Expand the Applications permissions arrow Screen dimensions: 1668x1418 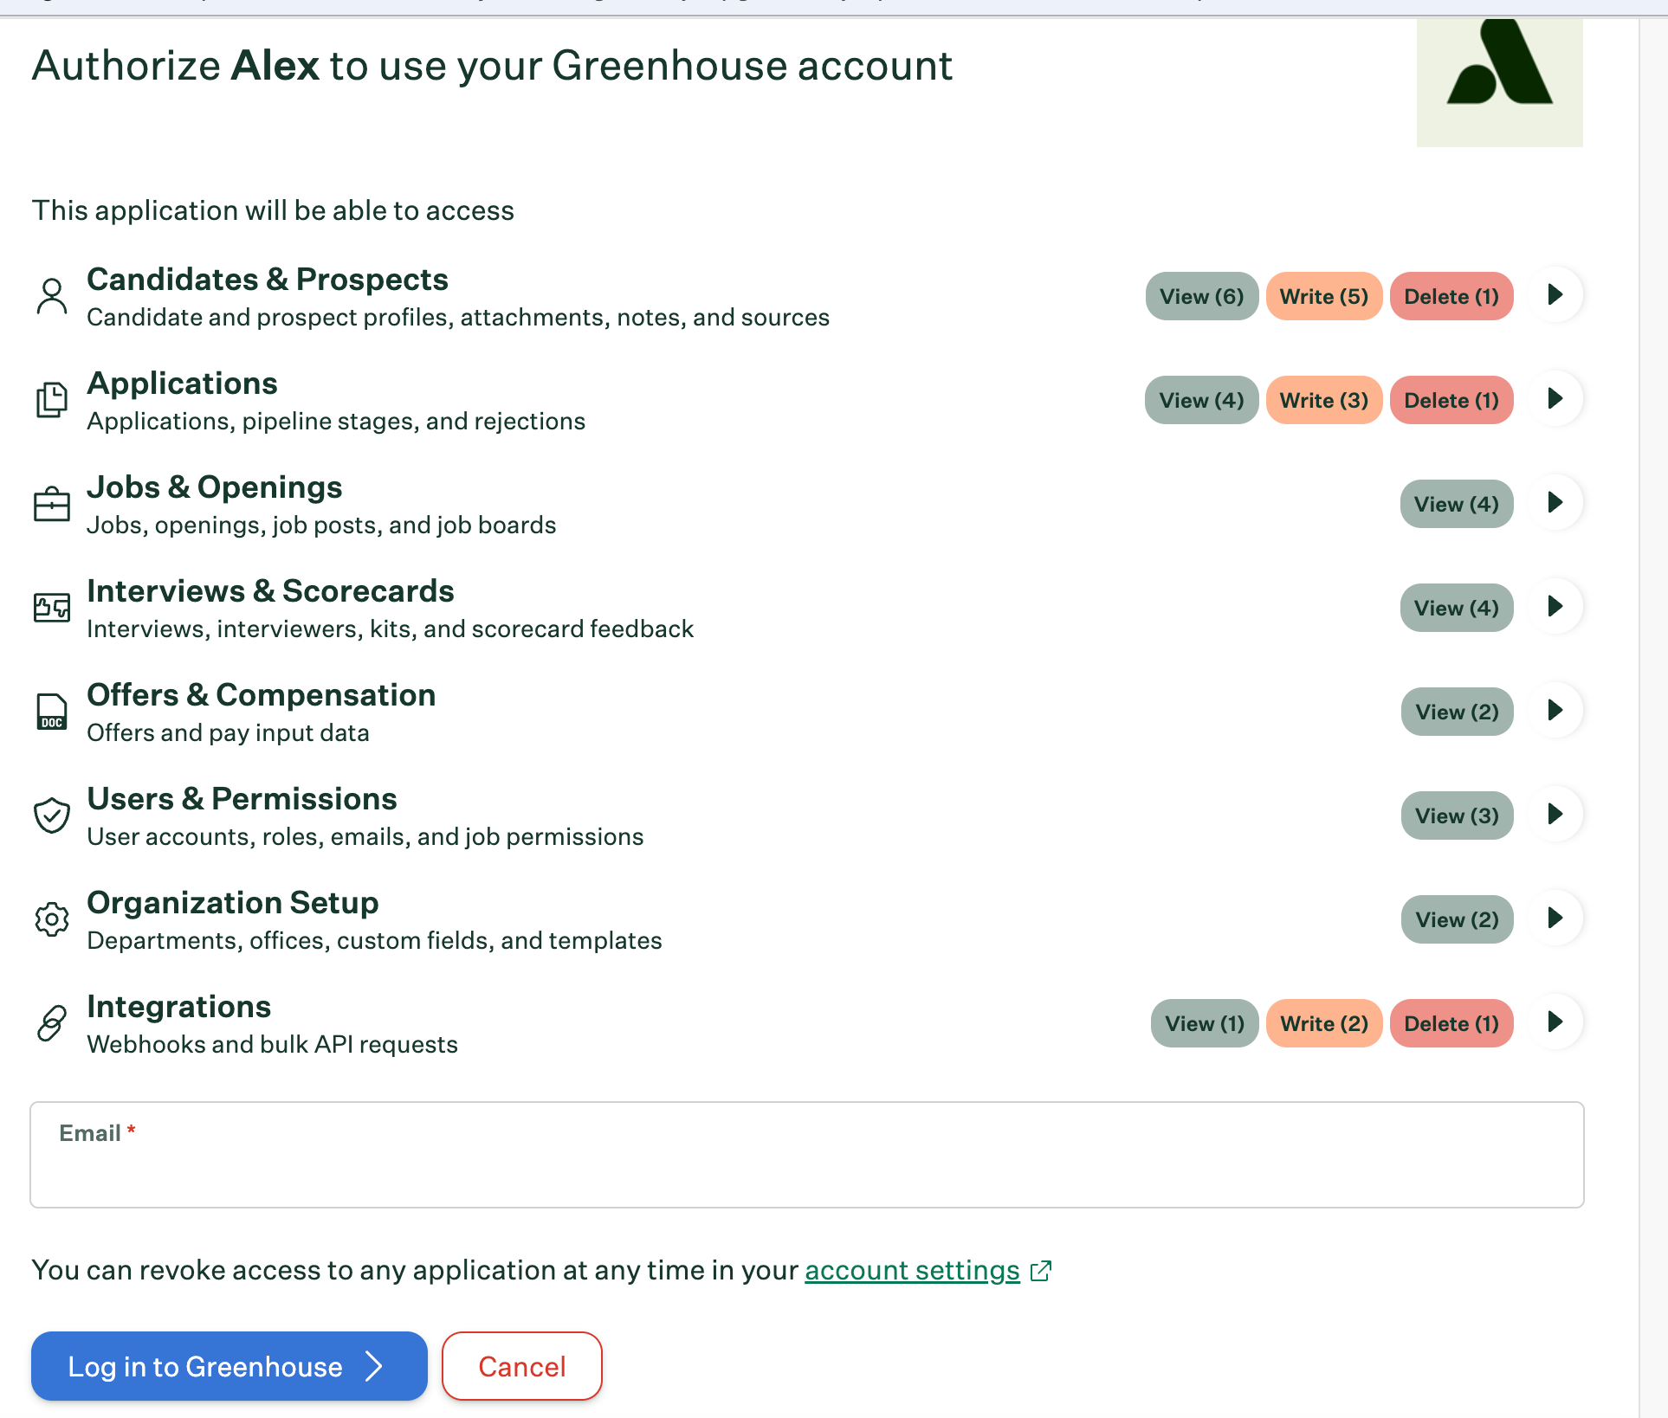point(1555,398)
